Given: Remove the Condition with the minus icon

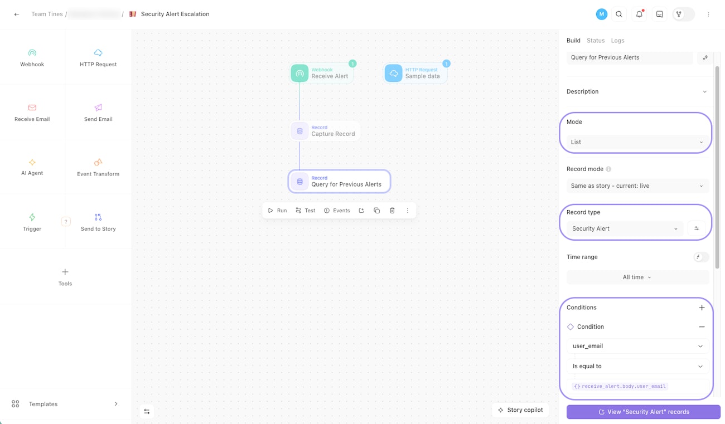Looking at the screenshot, I should pyautogui.click(x=702, y=327).
